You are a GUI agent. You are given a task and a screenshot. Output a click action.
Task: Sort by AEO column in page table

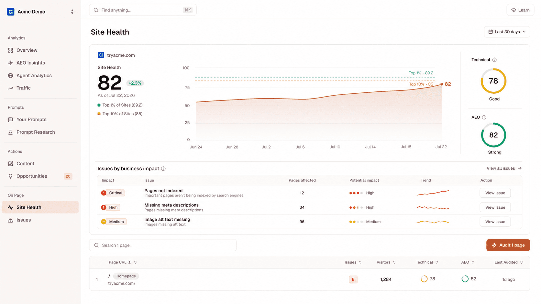468,262
